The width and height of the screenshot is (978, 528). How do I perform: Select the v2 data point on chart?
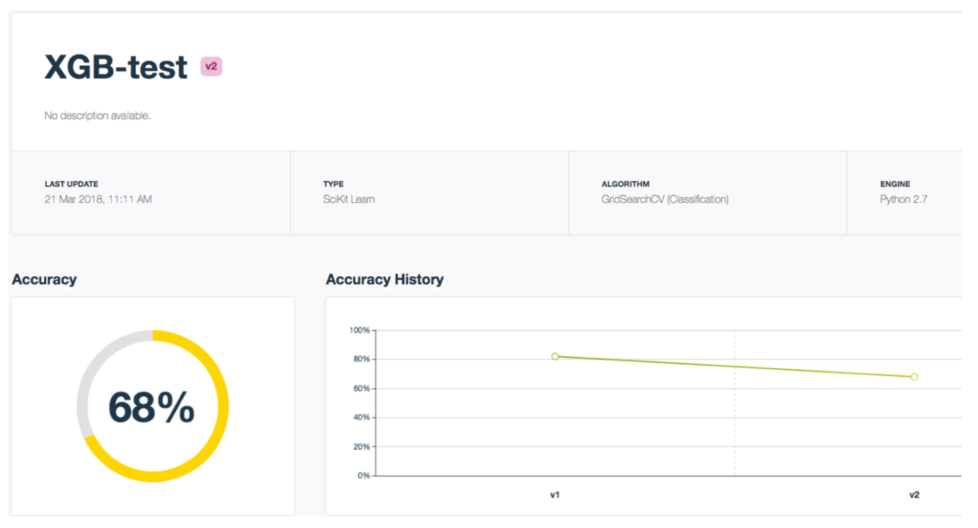pos(914,377)
